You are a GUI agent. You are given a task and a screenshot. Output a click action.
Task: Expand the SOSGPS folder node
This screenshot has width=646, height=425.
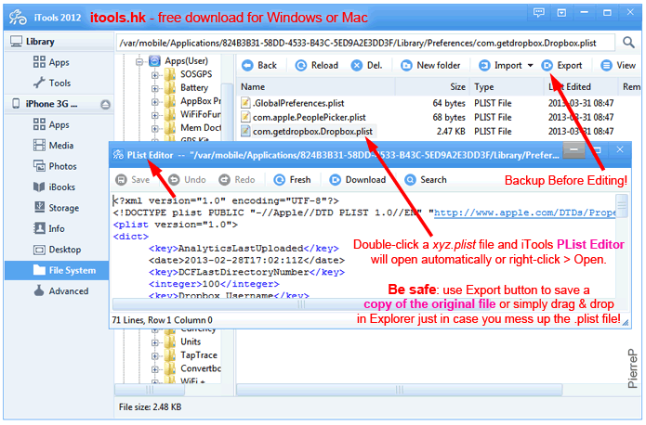click(x=155, y=75)
